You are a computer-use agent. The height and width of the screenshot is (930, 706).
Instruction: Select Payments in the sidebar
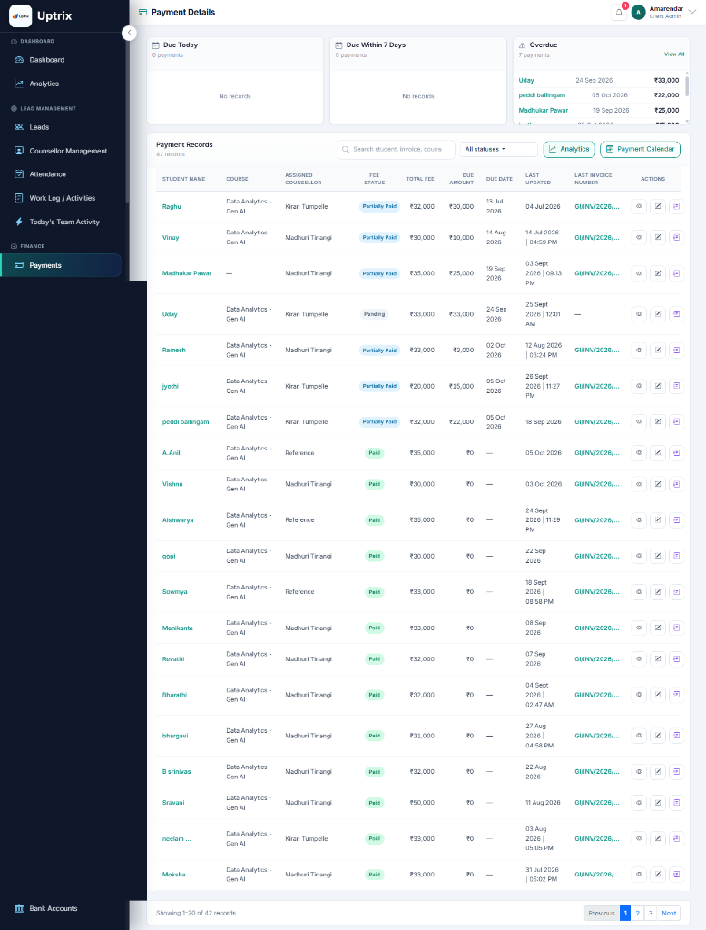(x=61, y=265)
